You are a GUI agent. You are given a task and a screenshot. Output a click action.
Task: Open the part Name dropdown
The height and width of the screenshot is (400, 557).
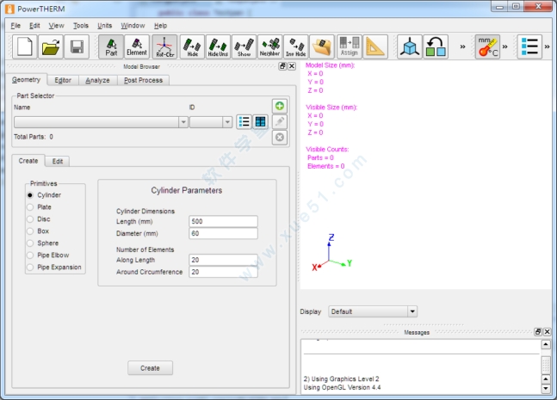coord(183,122)
